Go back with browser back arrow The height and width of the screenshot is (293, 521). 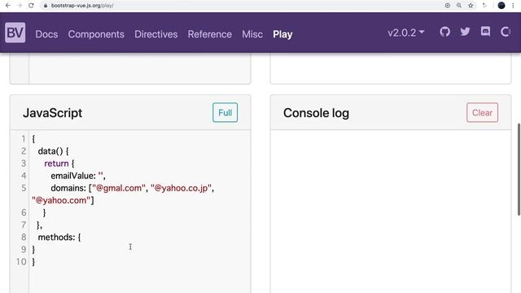7,6
